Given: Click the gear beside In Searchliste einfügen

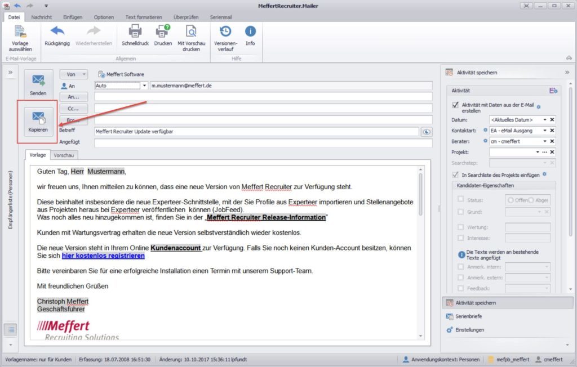Looking at the screenshot, I should (545, 174).
